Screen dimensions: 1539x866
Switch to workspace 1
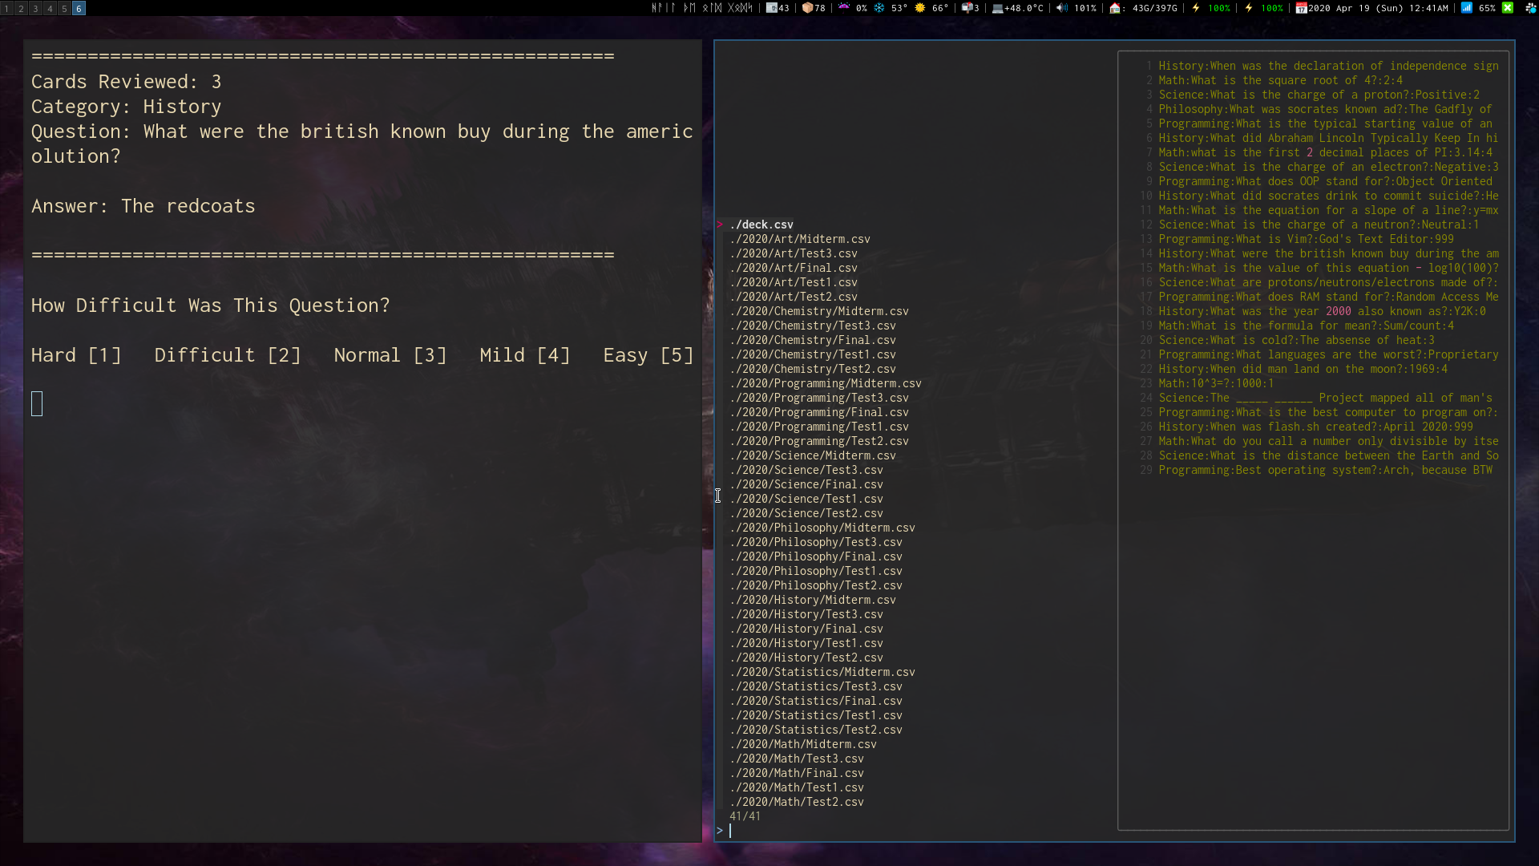click(x=7, y=8)
